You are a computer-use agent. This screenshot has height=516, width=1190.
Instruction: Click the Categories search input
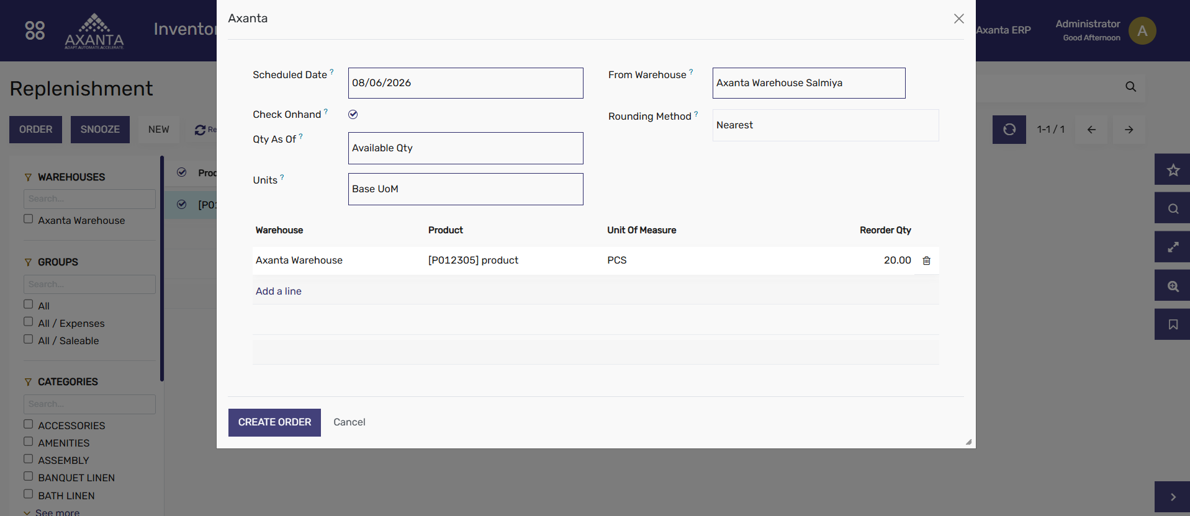coord(89,404)
